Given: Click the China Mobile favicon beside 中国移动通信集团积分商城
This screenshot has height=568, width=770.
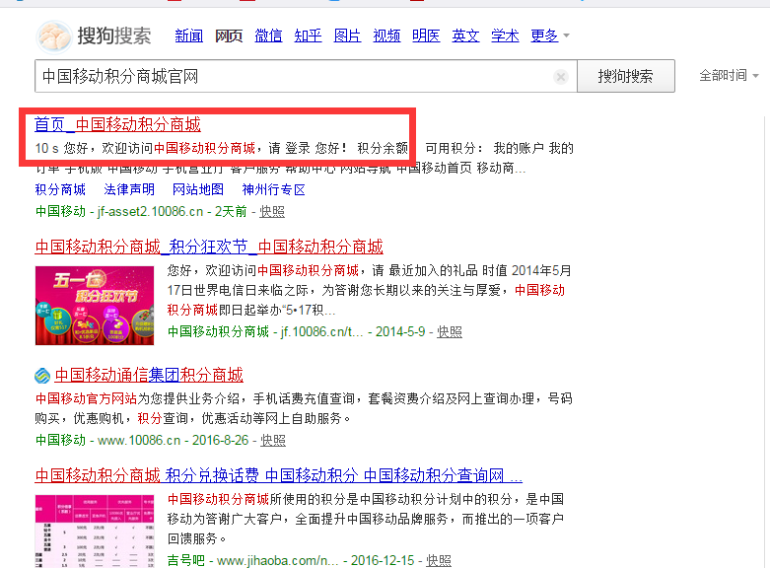Looking at the screenshot, I should click(42, 376).
